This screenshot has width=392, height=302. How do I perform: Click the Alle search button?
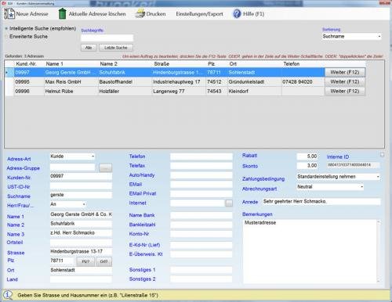tap(89, 48)
